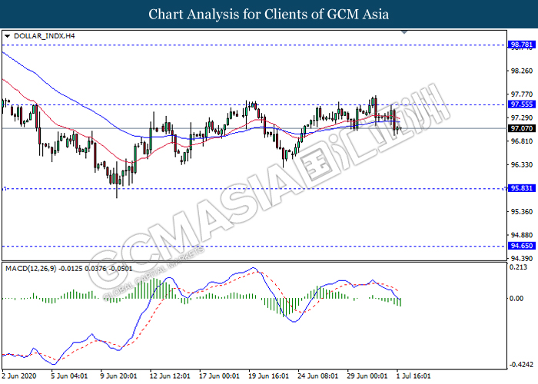Click the 95.360 price axis value

[x=522, y=212]
